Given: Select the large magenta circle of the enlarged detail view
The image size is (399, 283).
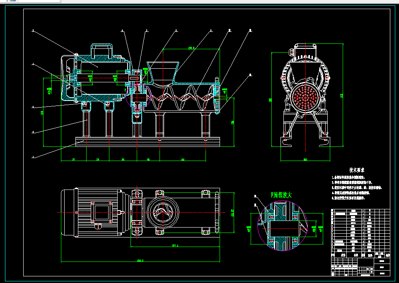Looking at the screenshot, I should (x=283, y=226).
